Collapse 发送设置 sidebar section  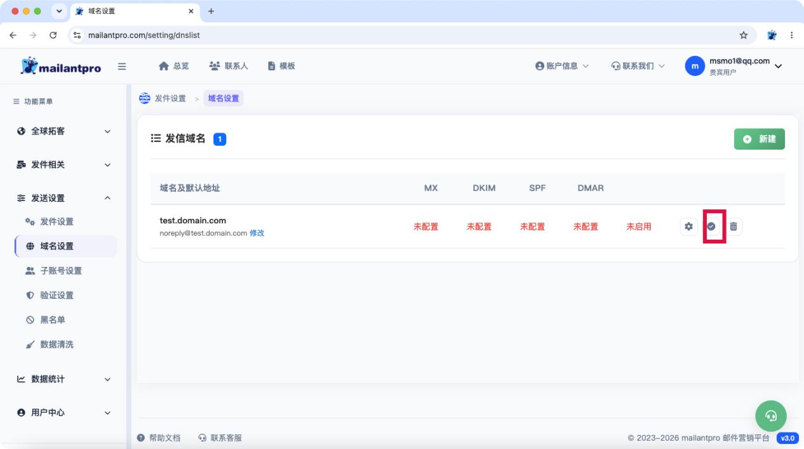coord(64,198)
